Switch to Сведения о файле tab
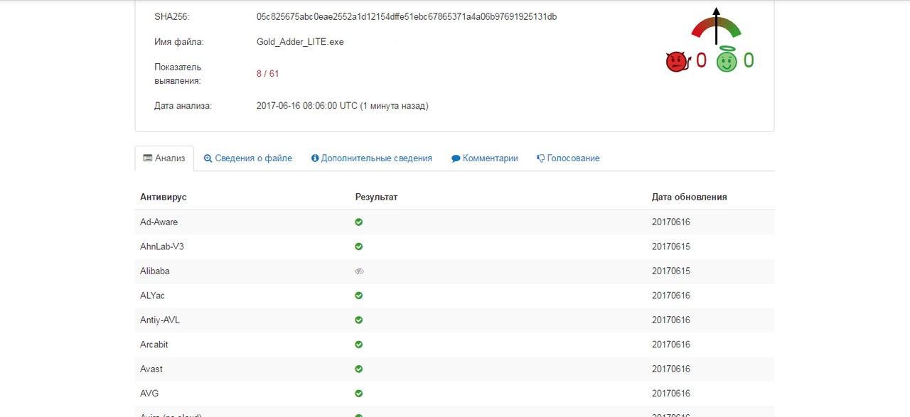The width and height of the screenshot is (910, 417). (x=248, y=158)
